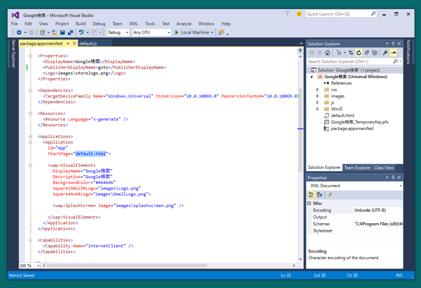This screenshot has width=421, height=288.
Task: Open the Build menu
Action: click(x=81, y=23)
